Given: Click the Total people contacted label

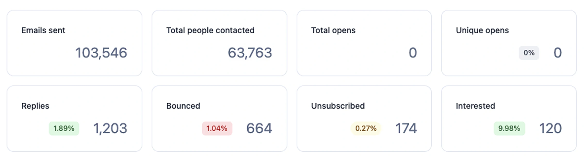Looking at the screenshot, I should click(x=210, y=30).
